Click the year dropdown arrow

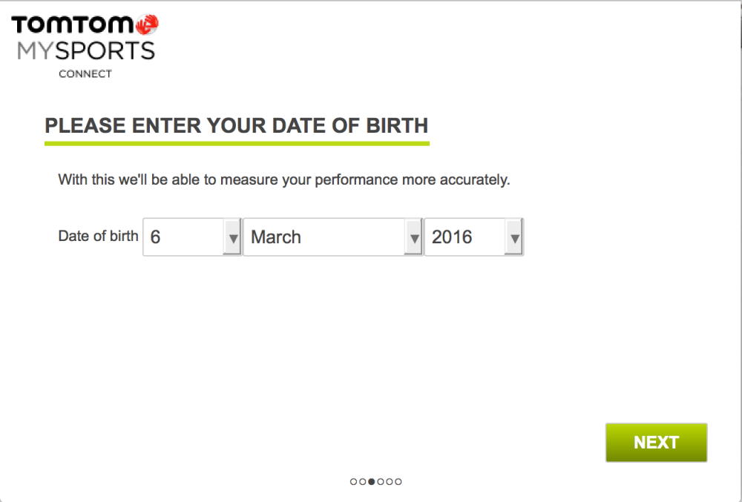click(x=514, y=237)
